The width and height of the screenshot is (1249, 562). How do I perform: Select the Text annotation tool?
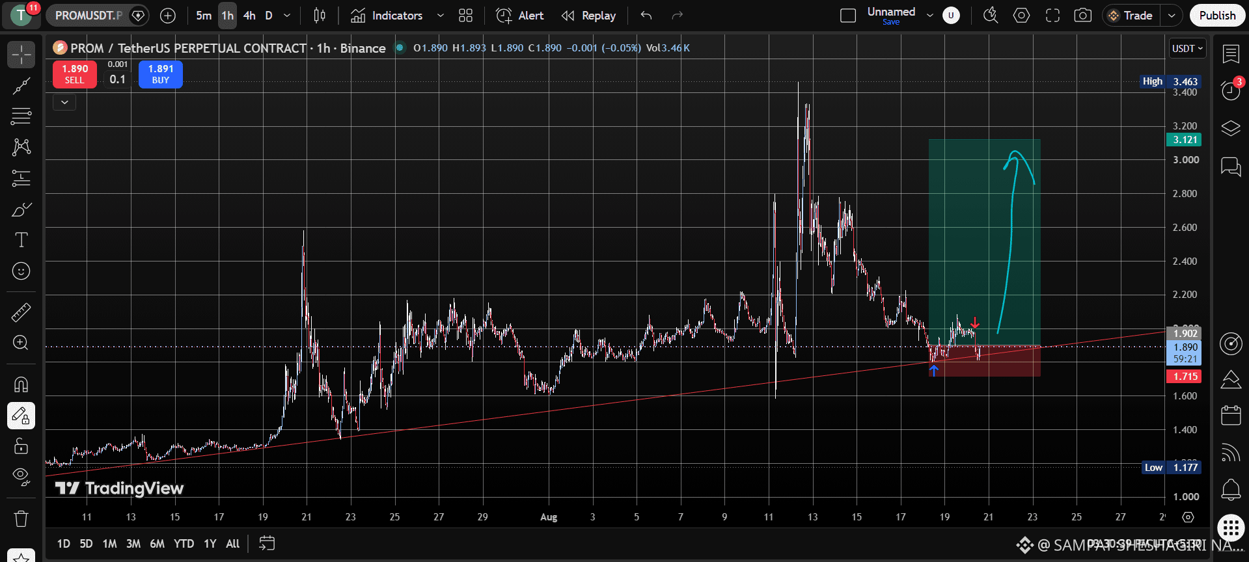pyautogui.click(x=21, y=240)
